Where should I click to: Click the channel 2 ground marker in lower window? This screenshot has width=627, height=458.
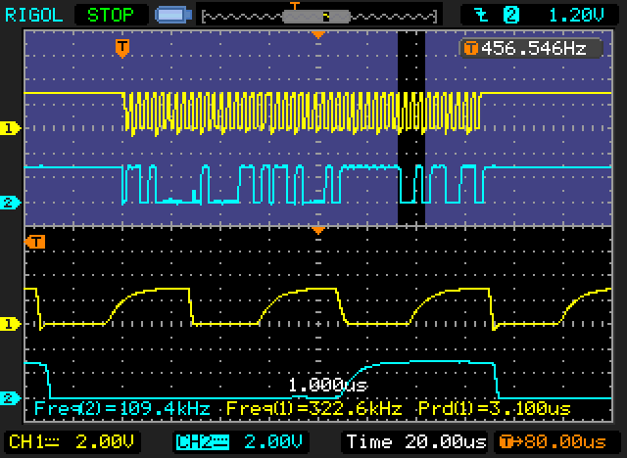coord(10,398)
